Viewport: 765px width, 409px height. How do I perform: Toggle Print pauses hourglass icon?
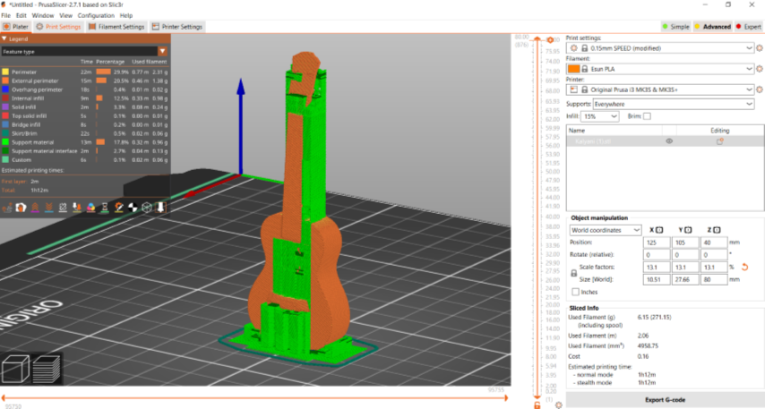(105, 208)
